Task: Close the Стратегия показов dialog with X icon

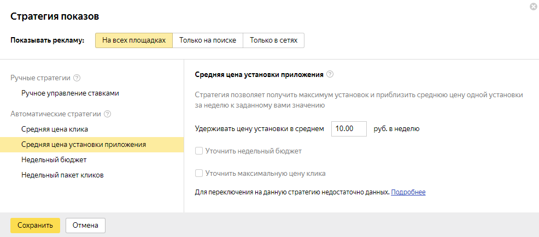Action: point(533,6)
